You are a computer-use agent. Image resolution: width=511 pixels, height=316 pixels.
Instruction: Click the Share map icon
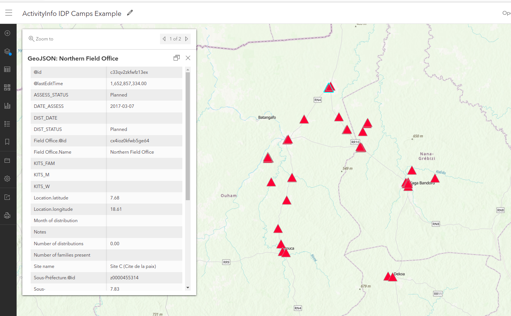(7, 197)
